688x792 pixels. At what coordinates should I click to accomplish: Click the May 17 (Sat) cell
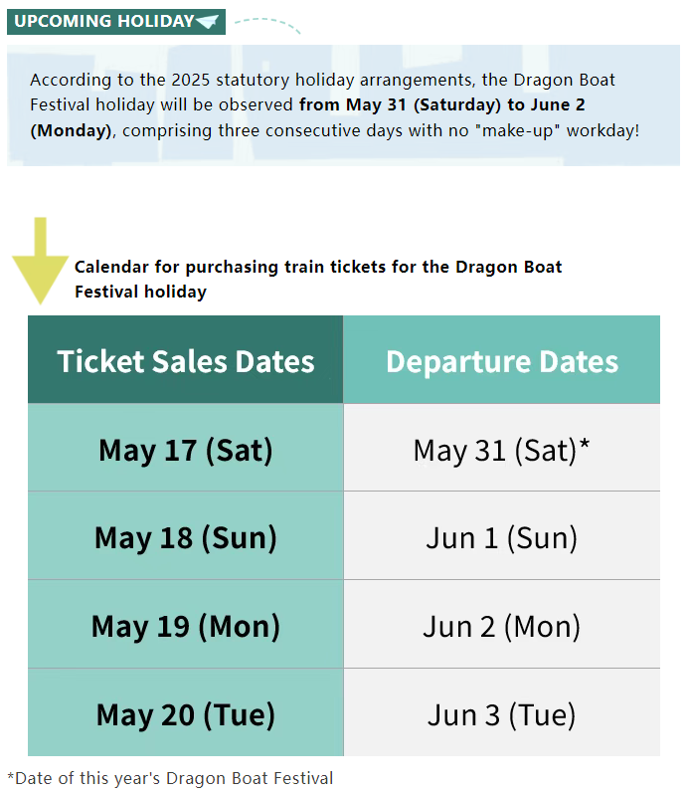pyautogui.click(x=185, y=448)
